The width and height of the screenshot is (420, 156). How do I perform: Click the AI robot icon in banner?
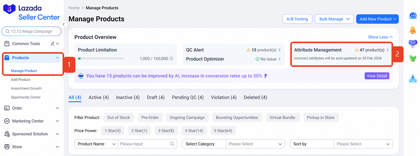click(81, 76)
